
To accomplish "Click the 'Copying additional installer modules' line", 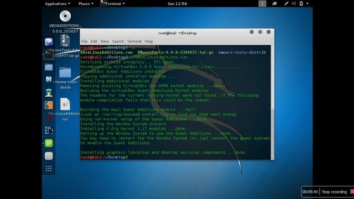I will [128, 76].
